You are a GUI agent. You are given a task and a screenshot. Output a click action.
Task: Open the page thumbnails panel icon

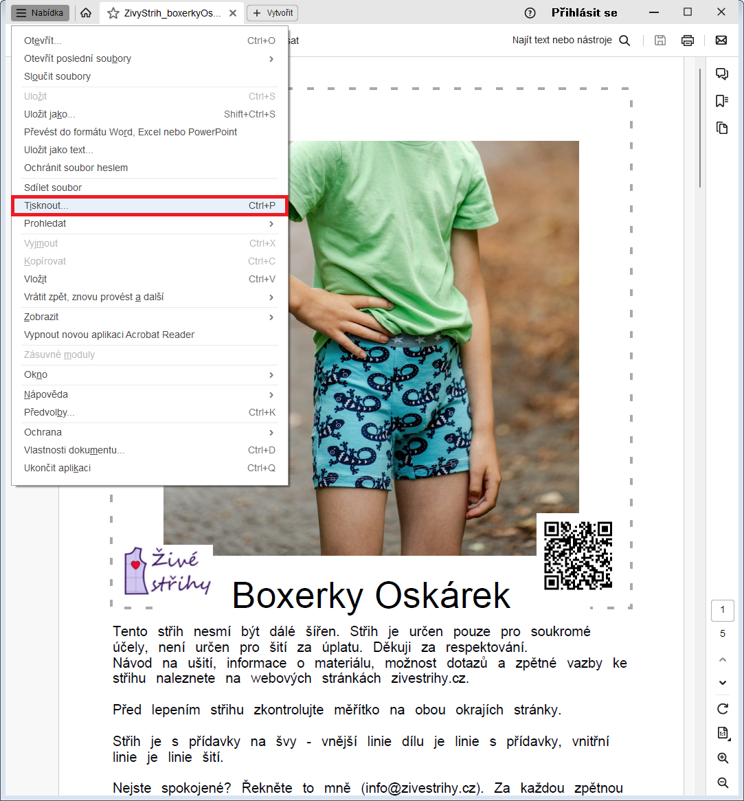pos(722,128)
